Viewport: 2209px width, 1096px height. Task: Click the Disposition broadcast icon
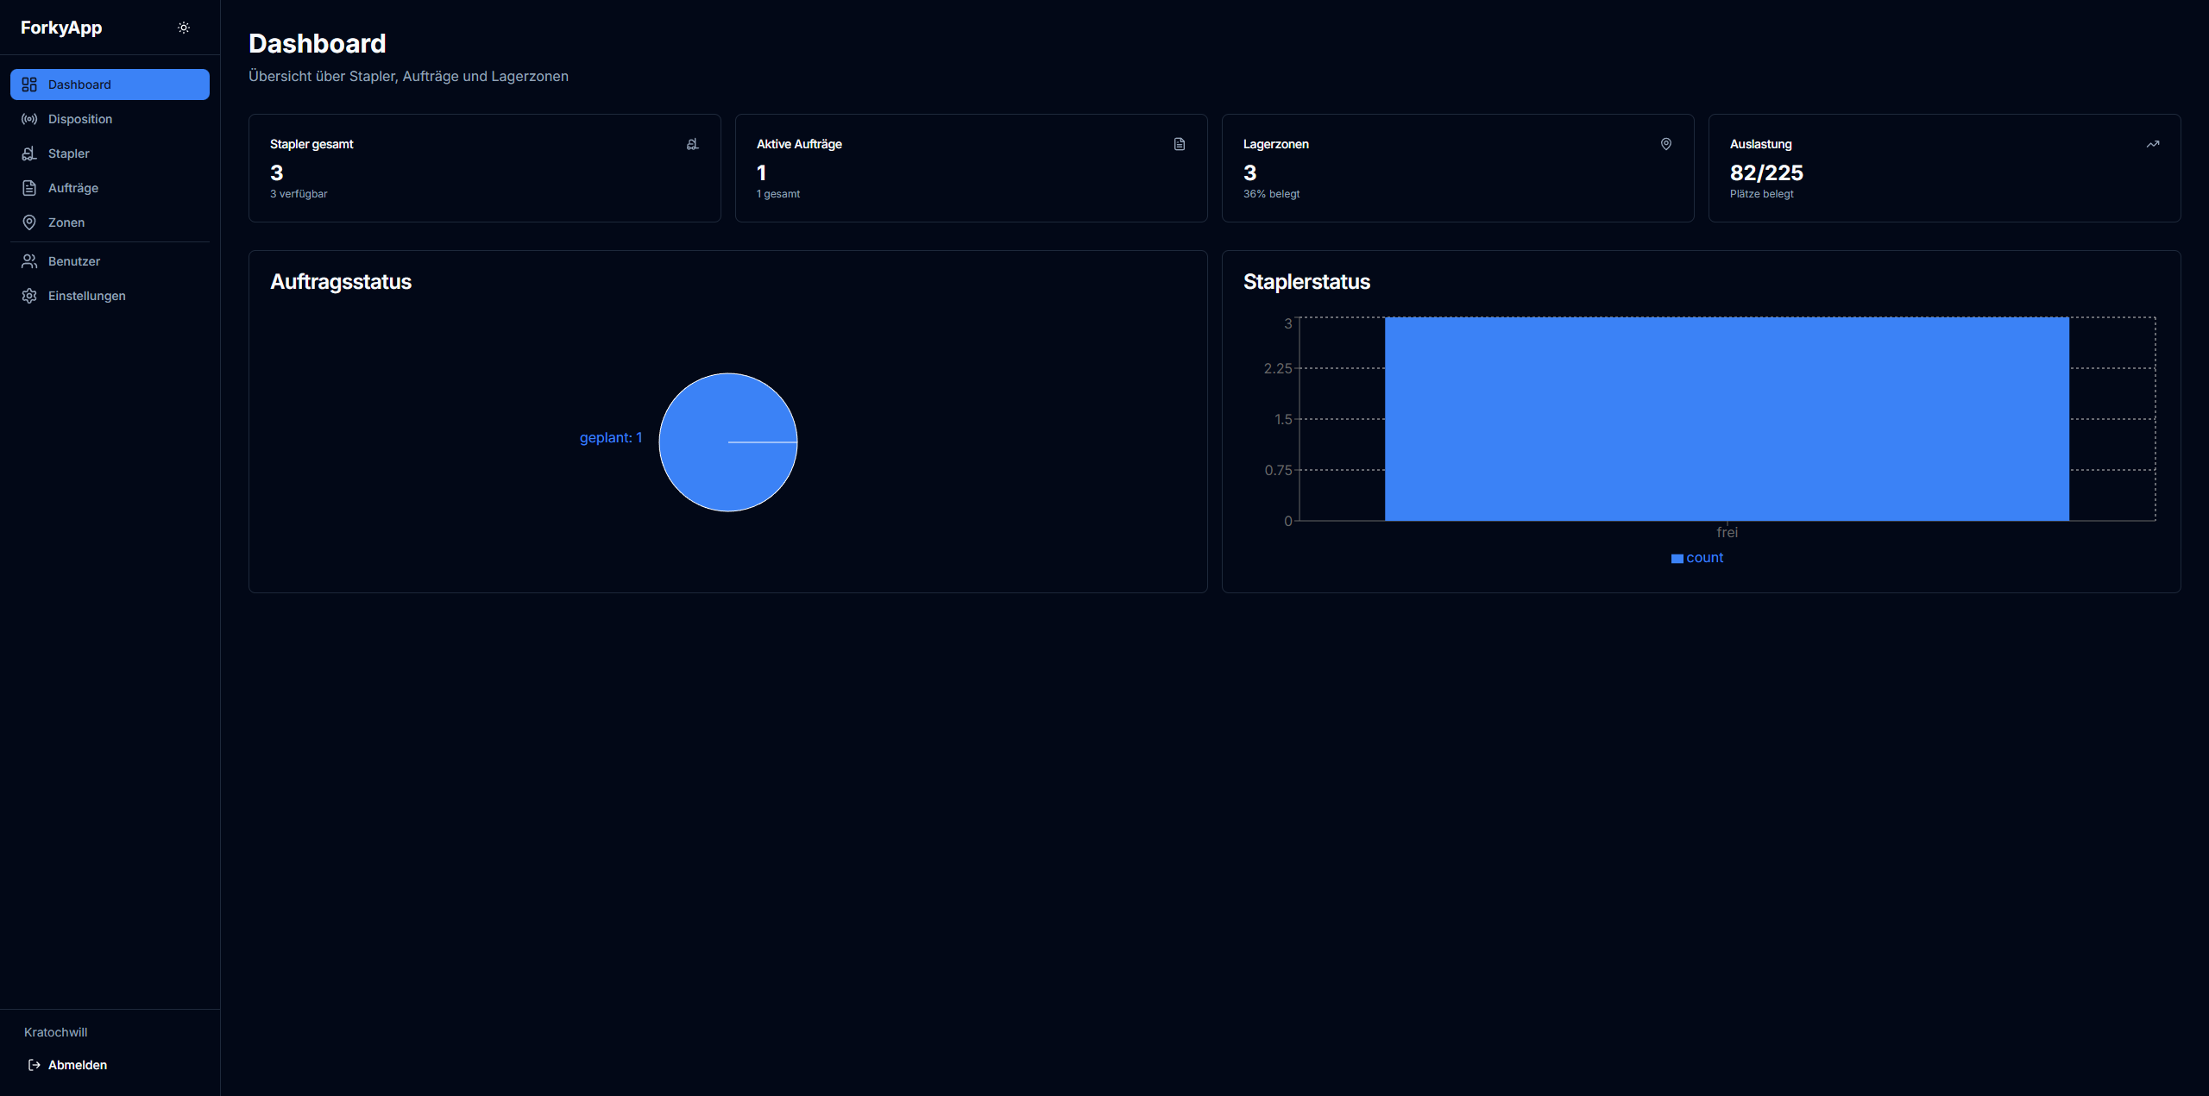tap(28, 119)
